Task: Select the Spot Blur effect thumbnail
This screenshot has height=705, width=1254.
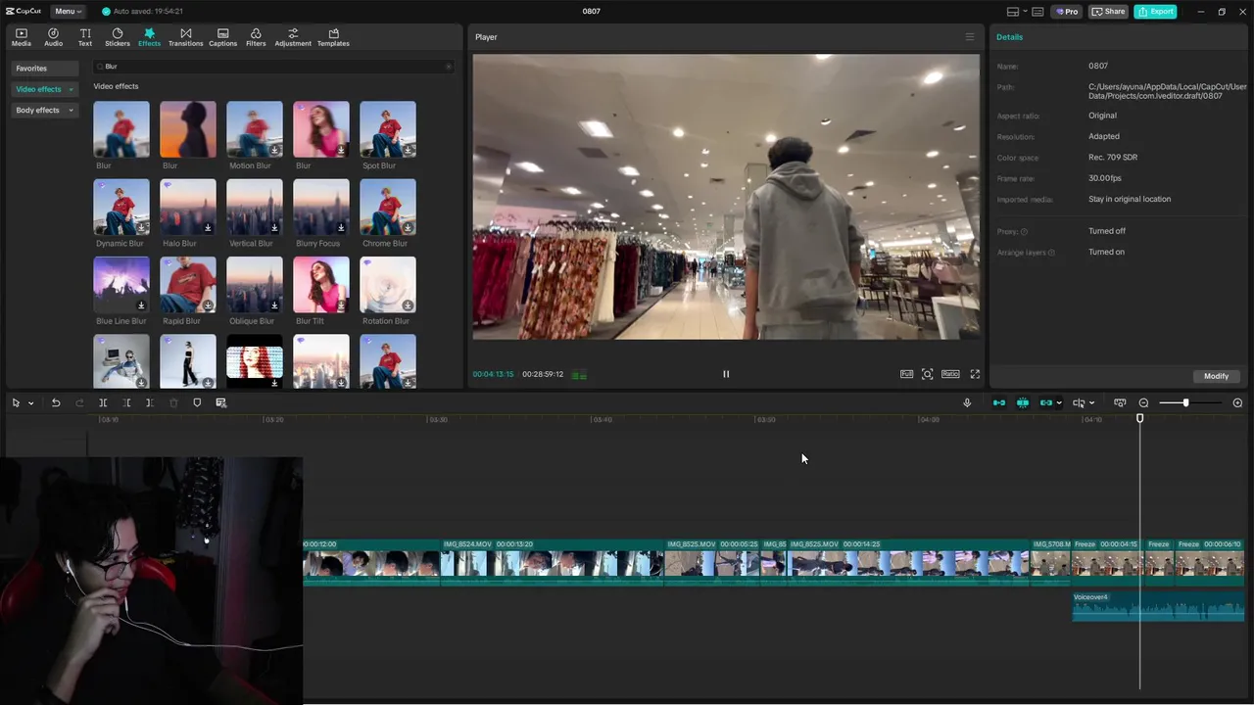Action: (x=388, y=129)
